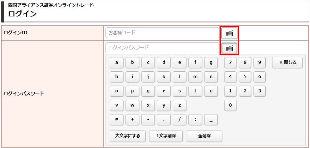Viewport: 310px width, 148px height.
Task: Open software keyboard for Login ID field
Action: [x=229, y=33]
